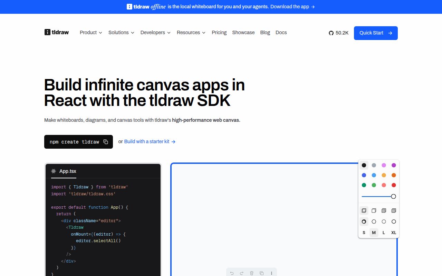Open the three-dot more actions menu
The width and height of the screenshot is (442, 276).
point(272,273)
